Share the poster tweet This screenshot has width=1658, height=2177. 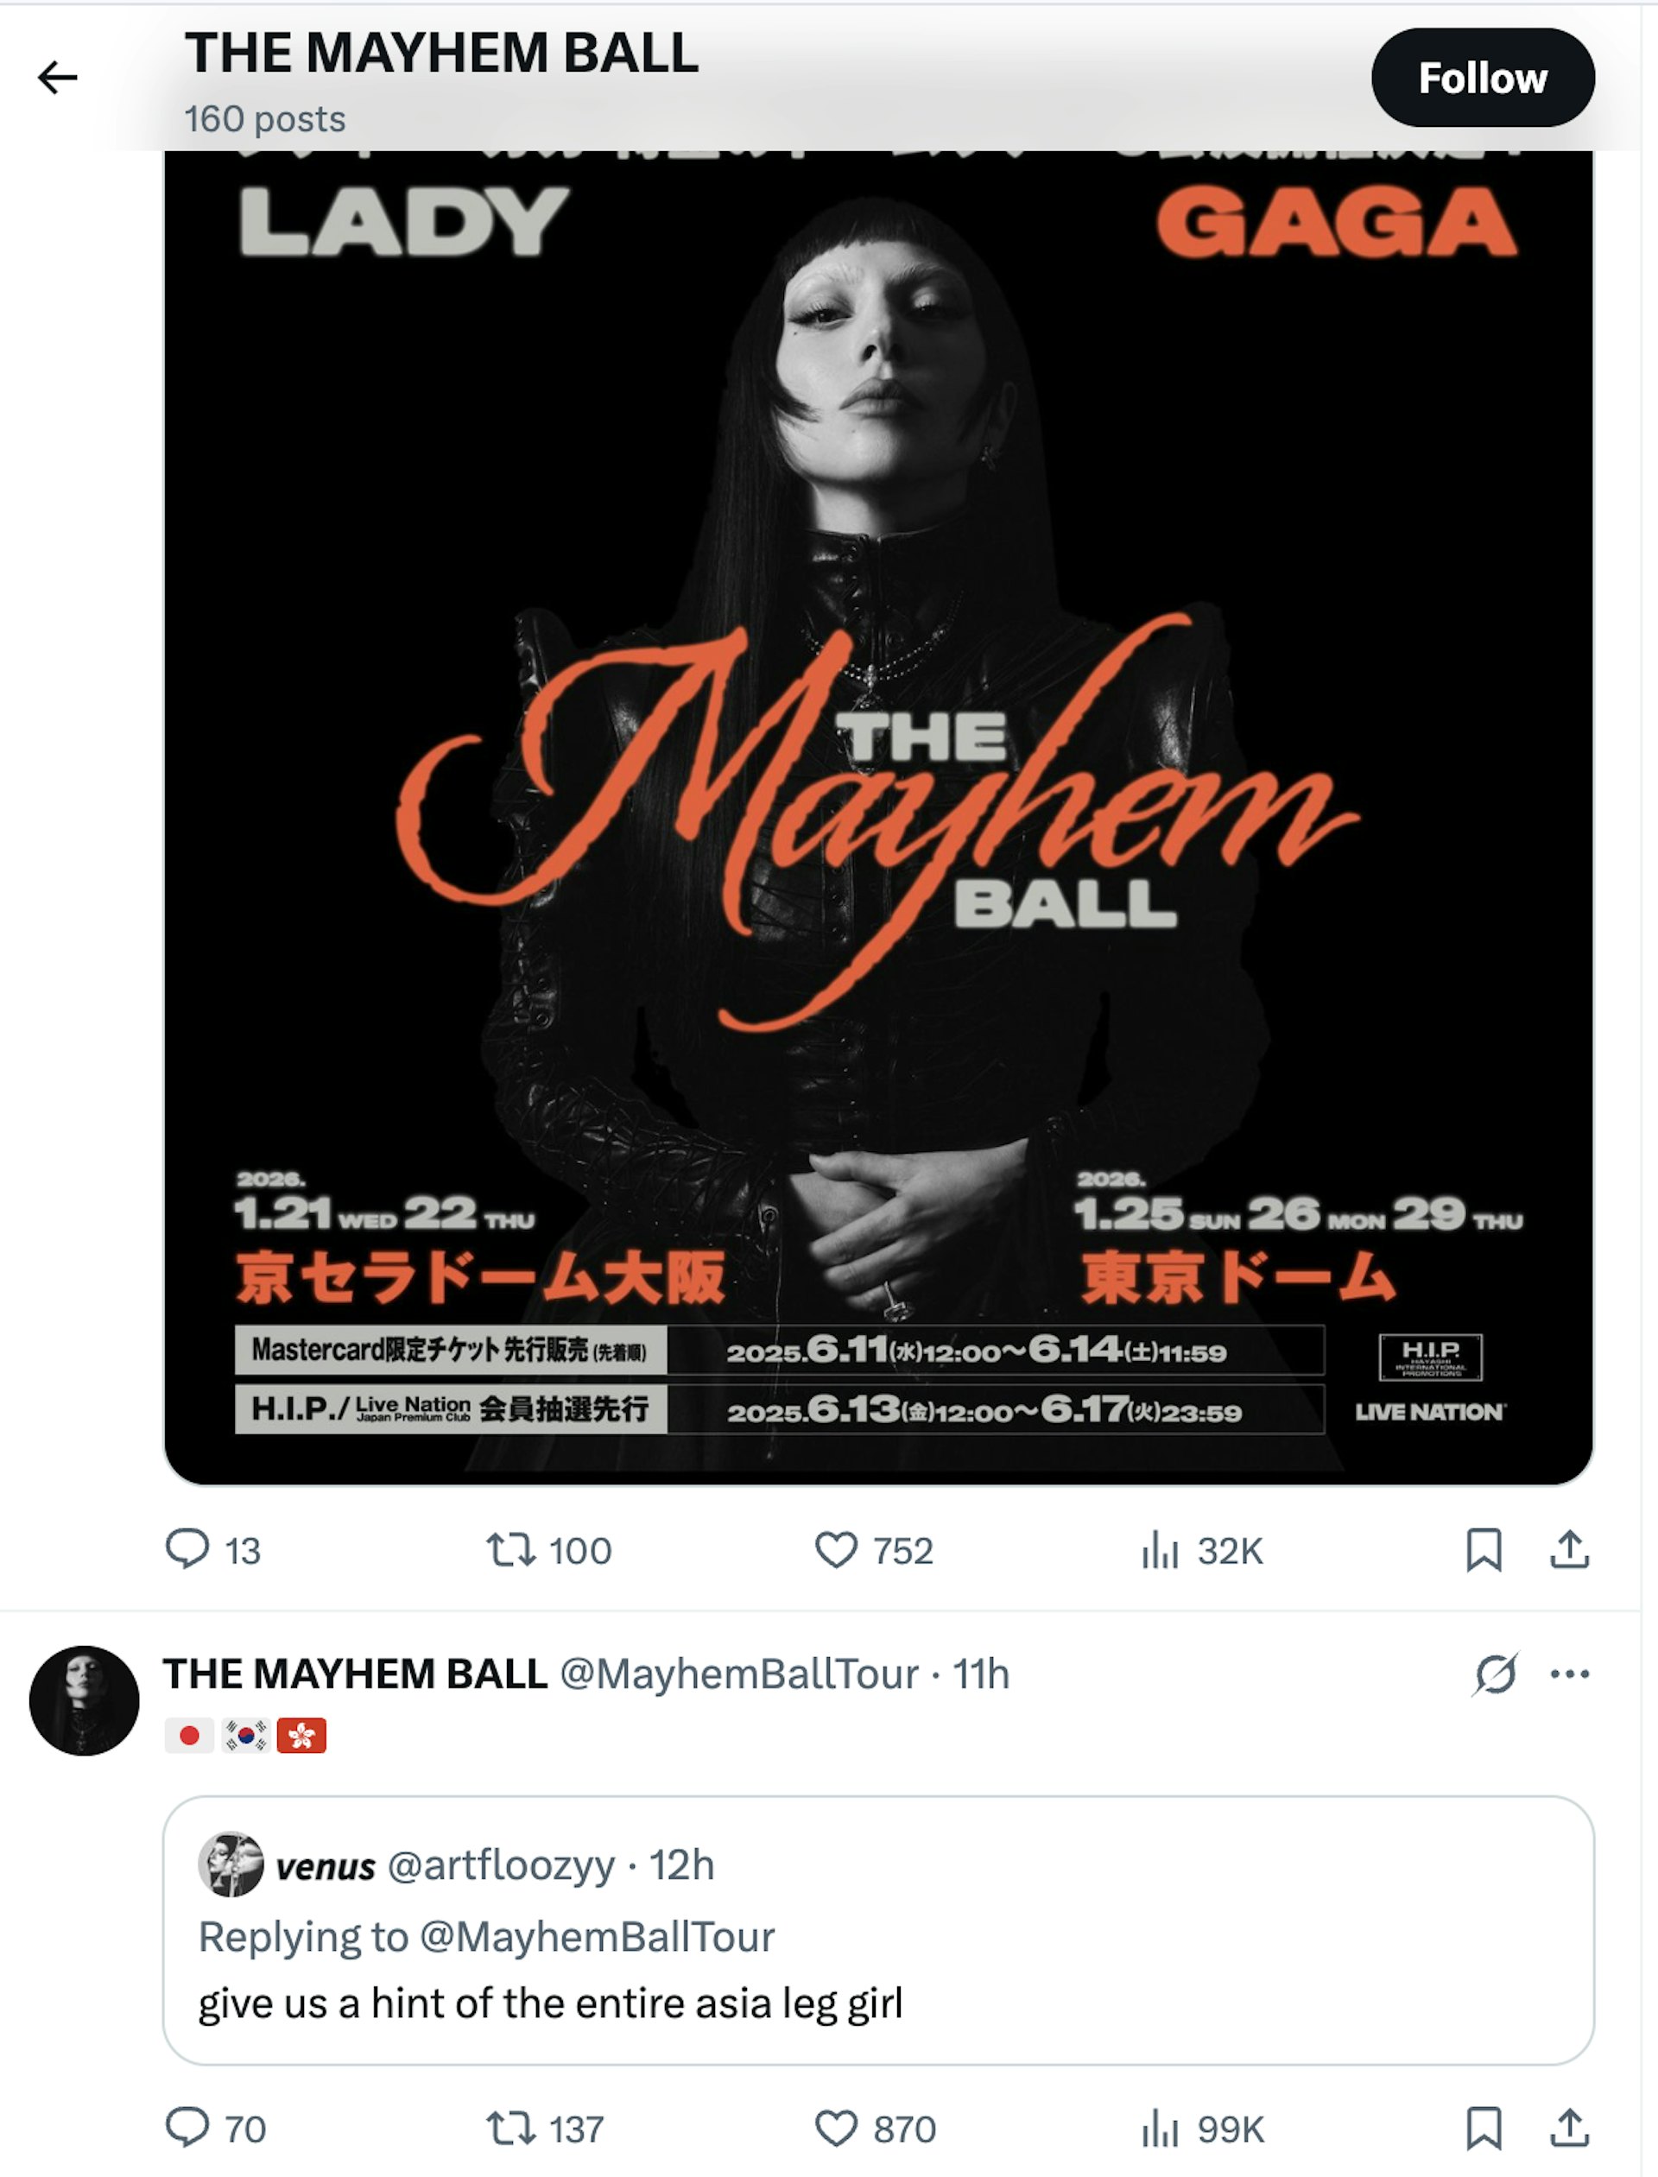coord(1569,1549)
